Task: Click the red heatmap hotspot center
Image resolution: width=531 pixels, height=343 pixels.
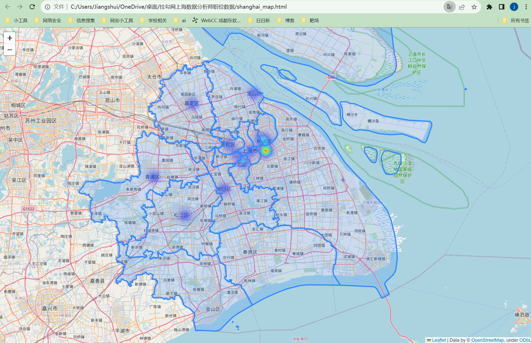Action: point(266,151)
